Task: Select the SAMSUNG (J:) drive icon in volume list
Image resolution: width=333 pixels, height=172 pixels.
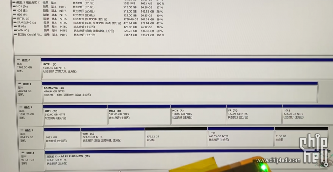Action: [15, 22]
